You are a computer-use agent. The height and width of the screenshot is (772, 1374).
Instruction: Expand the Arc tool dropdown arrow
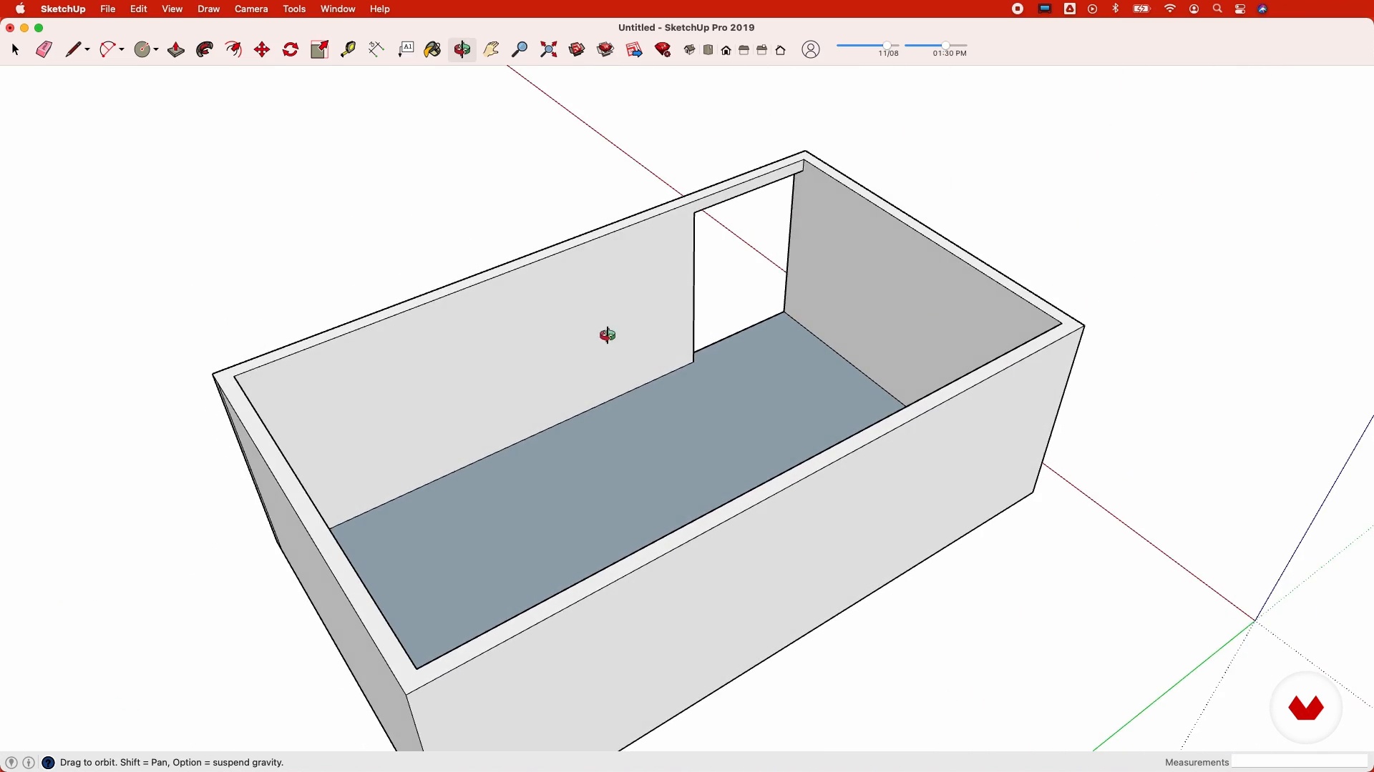click(122, 49)
